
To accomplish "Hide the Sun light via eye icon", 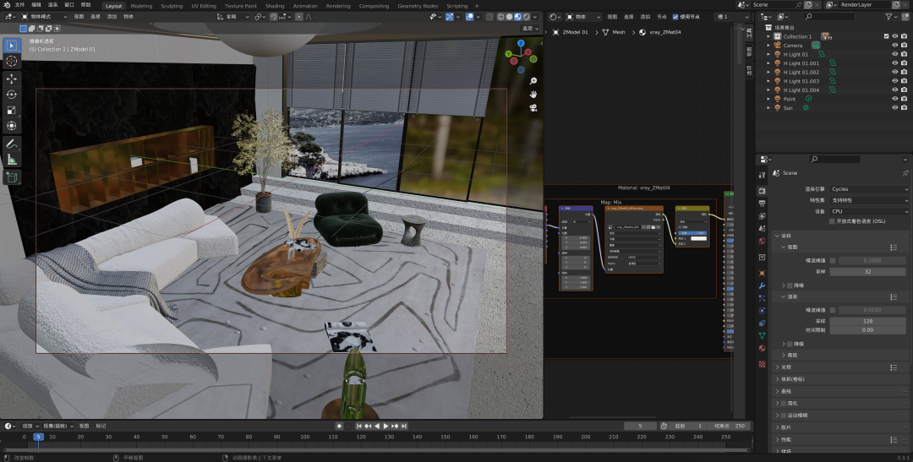I will [895, 107].
